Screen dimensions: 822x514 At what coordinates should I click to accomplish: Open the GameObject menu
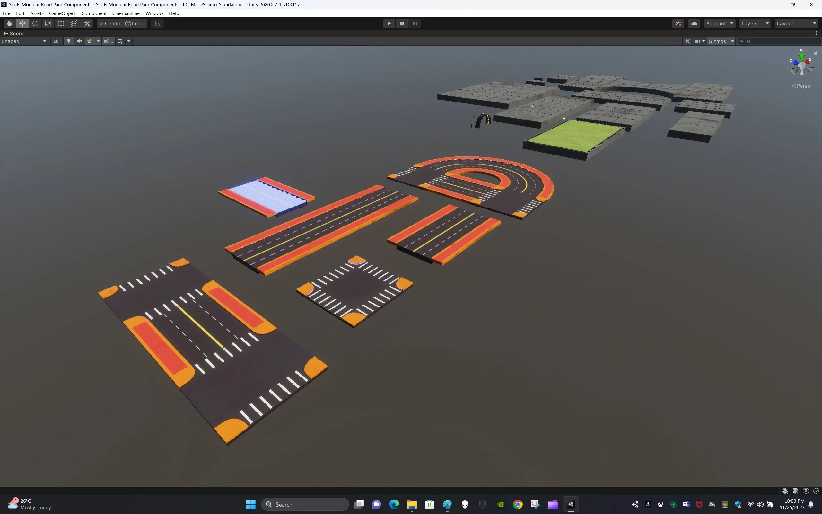[62, 13]
